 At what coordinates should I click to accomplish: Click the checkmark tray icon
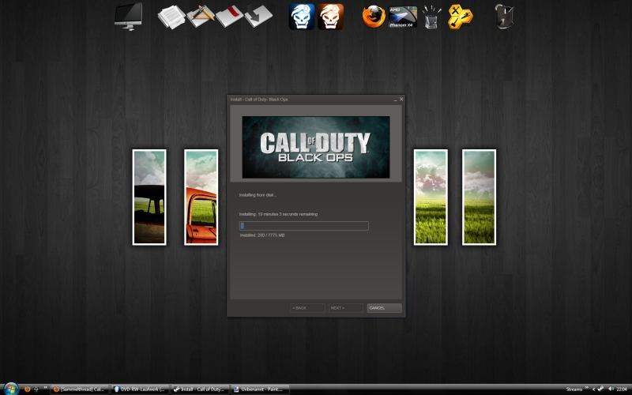600,389
